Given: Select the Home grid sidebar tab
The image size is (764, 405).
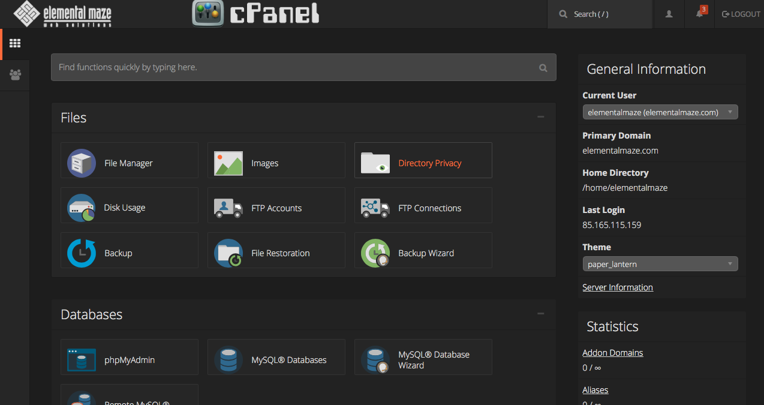Looking at the screenshot, I should pos(15,43).
